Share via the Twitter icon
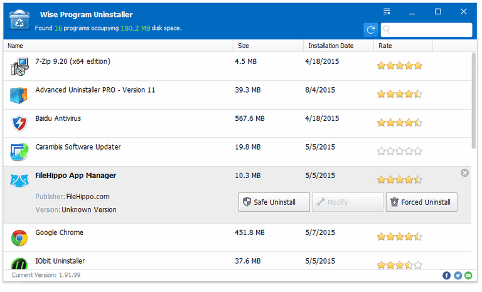Viewport: 482px width, 292px height. pos(458,276)
